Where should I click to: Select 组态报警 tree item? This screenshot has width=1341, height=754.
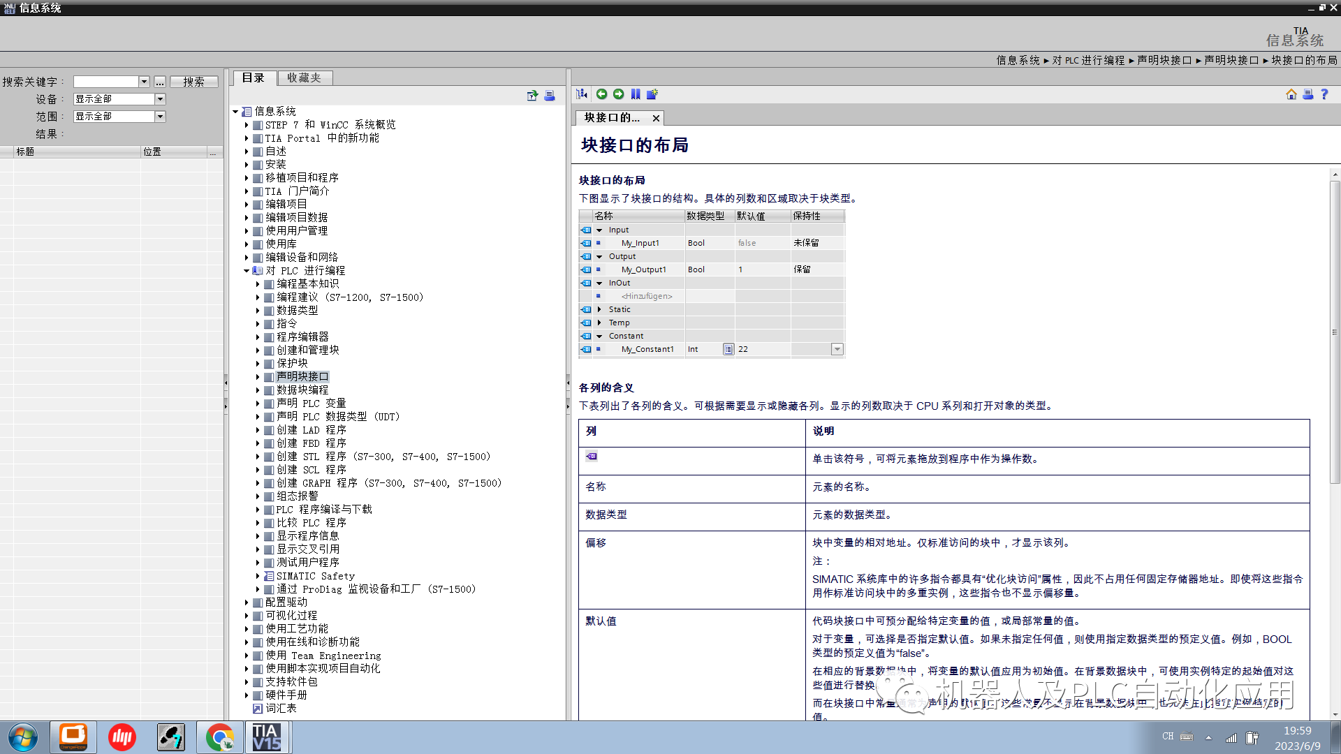point(298,496)
